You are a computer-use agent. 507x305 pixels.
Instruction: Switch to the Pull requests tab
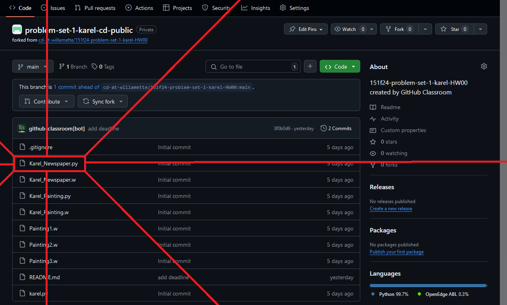click(95, 8)
